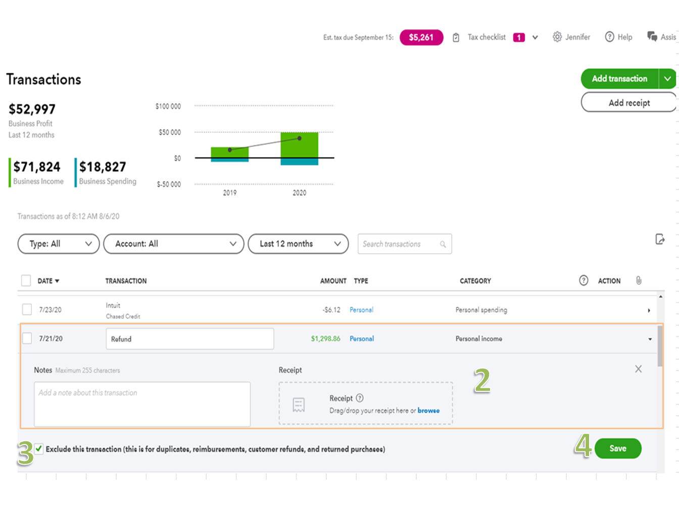The width and height of the screenshot is (679, 509).
Task: Save the edited Refund transaction
Action: coord(618,448)
